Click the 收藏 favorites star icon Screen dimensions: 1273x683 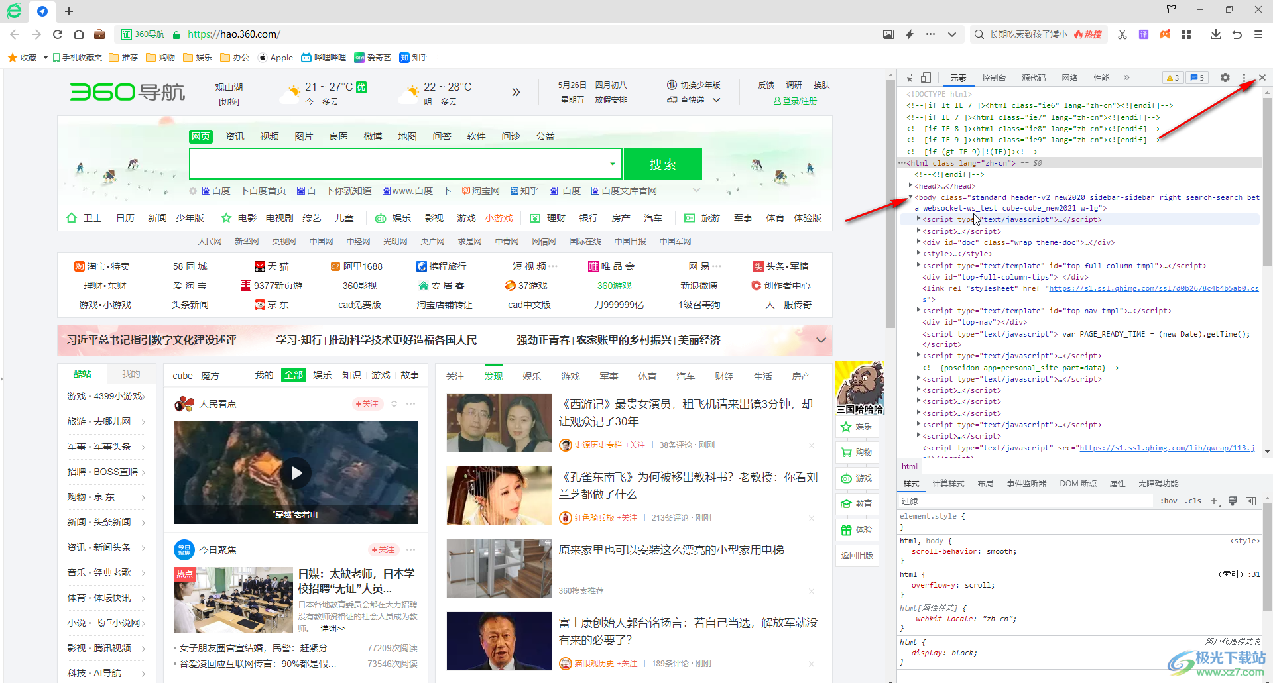[x=13, y=58]
